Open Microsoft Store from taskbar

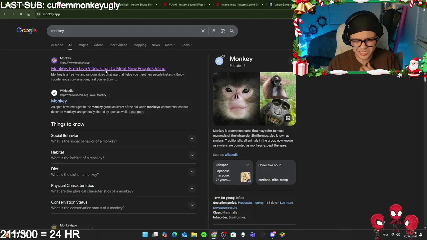pos(233,235)
